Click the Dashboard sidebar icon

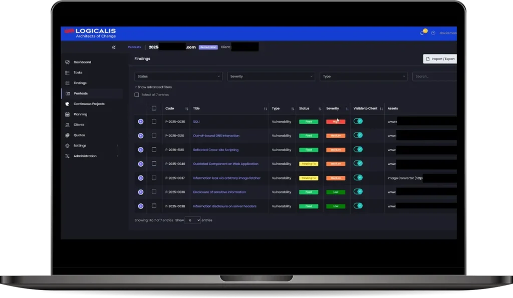point(68,62)
